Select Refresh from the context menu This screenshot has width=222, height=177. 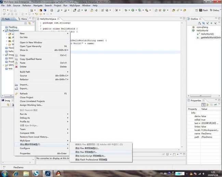coord(42,94)
